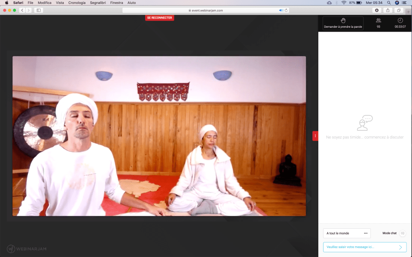This screenshot has width=412, height=257.
Task: Click the message input field
Action: click(360, 247)
